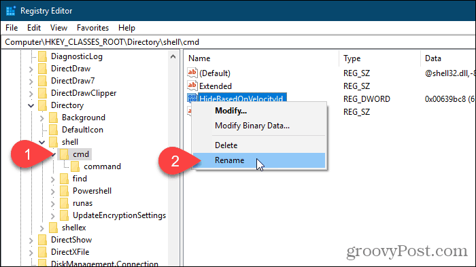476x267 pixels.
Task: Click the Registry Editor app icon in title bar
Action: [11, 11]
